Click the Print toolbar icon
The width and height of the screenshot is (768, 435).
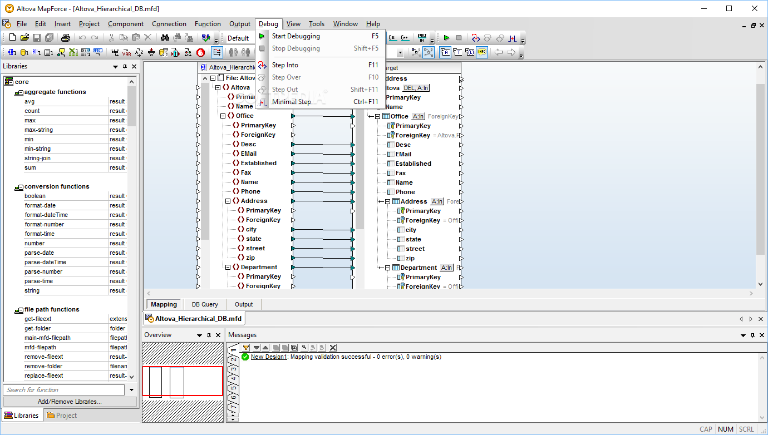pos(66,38)
